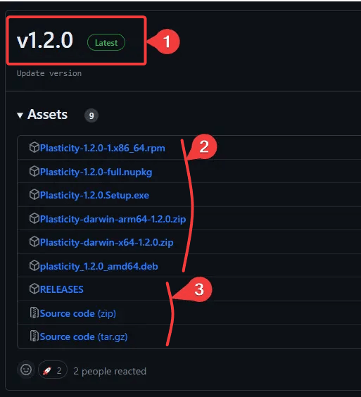The width and height of the screenshot is (361, 397).
Task: Open the smiley add-reaction picker
Action: [26, 370]
